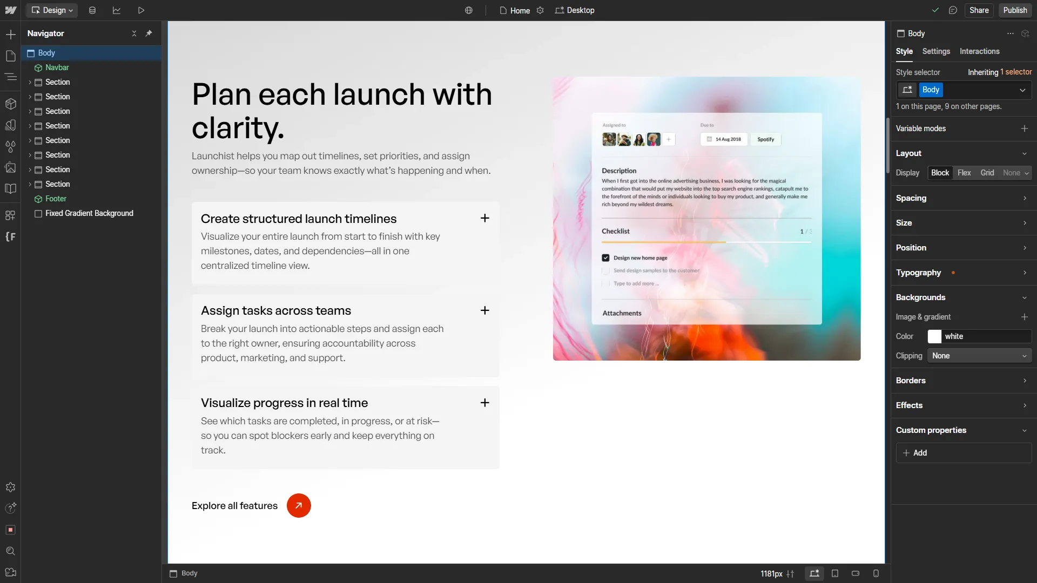Select Block display option
The image size is (1037, 583).
(940, 173)
